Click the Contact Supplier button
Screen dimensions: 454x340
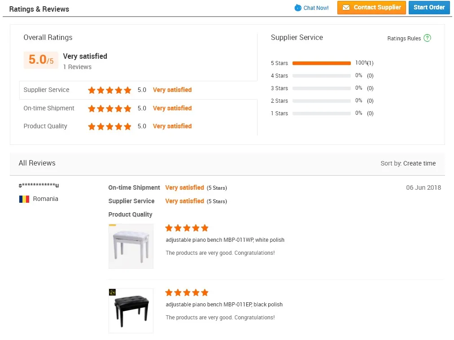371,8
